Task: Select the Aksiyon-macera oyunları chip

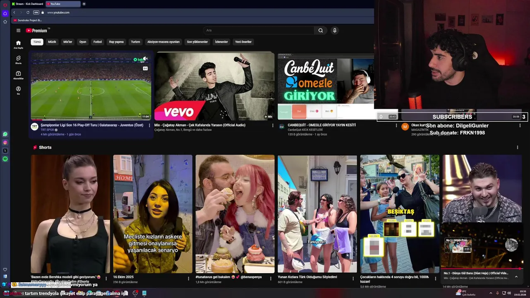Action: [164, 42]
